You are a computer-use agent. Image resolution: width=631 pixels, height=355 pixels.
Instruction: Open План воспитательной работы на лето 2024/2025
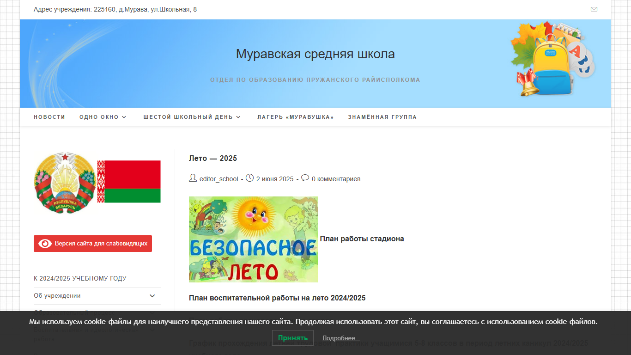pyautogui.click(x=277, y=298)
